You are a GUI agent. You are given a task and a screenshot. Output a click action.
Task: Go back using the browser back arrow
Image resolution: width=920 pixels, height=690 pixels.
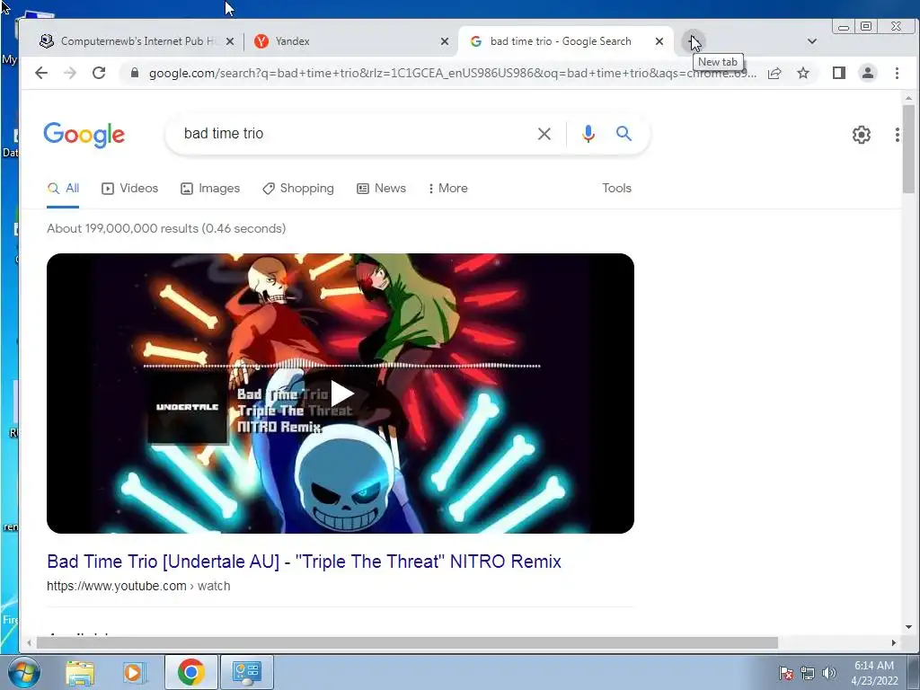[41, 73]
